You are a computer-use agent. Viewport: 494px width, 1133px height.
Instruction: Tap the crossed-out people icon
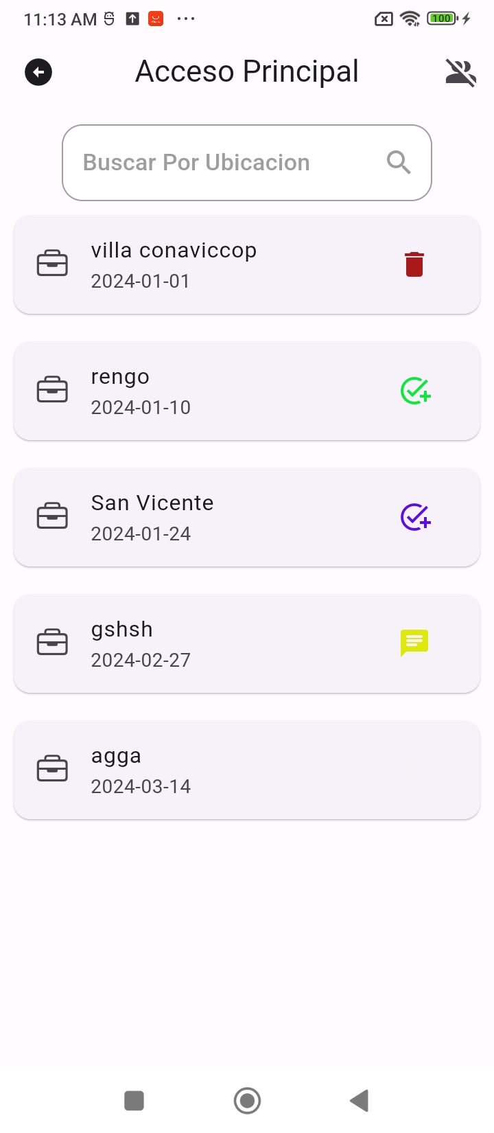click(x=460, y=72)
